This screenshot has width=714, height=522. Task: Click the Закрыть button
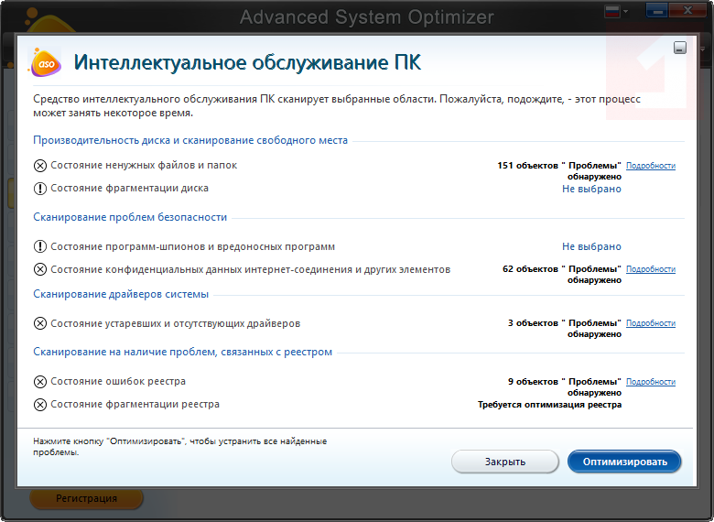tap(505, 462)
